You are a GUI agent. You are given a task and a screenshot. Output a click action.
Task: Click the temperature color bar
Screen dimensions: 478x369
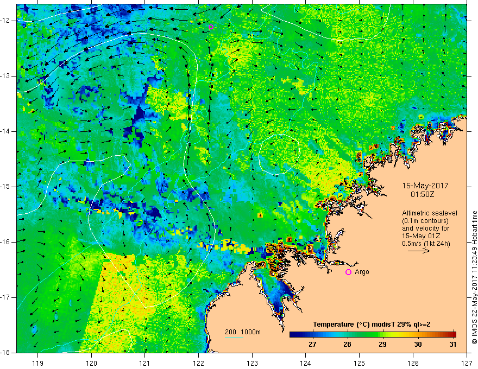pyautogui.click(x=373, y=334)
